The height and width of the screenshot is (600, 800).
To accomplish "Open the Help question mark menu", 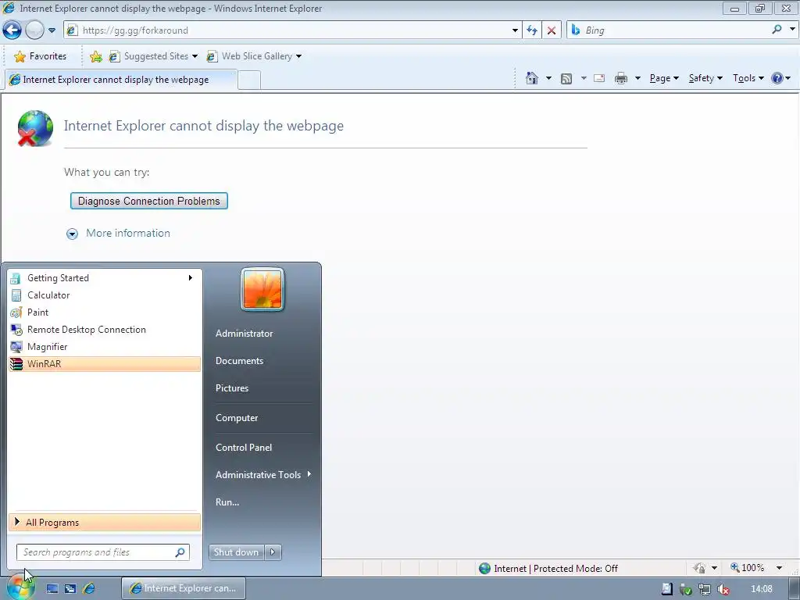I will [x=781, y=78].
